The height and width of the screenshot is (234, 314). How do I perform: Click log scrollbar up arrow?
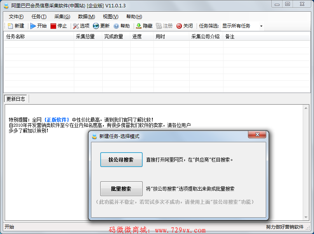[x=306, y=108]
